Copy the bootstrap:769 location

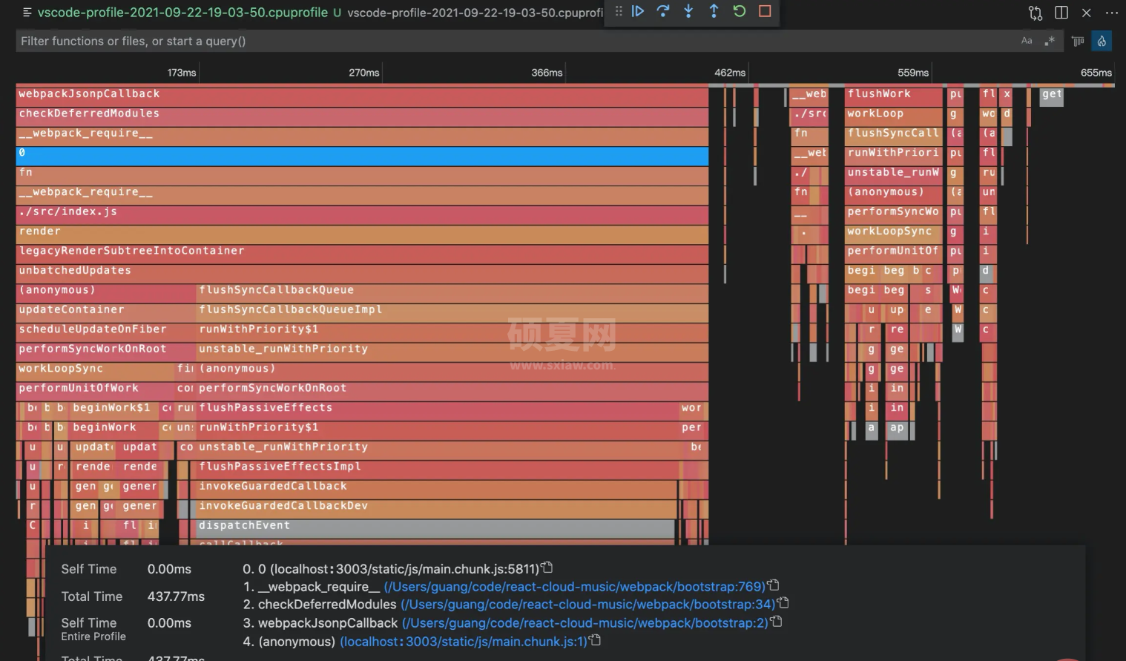773,585
